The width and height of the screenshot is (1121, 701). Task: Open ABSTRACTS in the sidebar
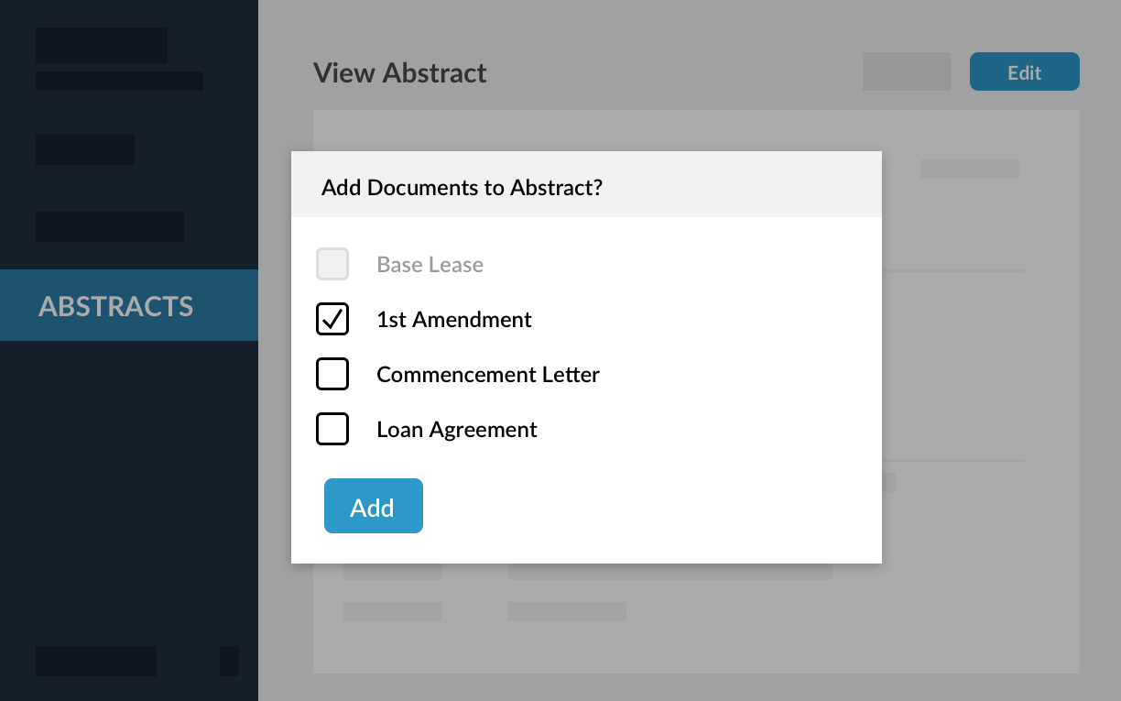pos(116,306)
